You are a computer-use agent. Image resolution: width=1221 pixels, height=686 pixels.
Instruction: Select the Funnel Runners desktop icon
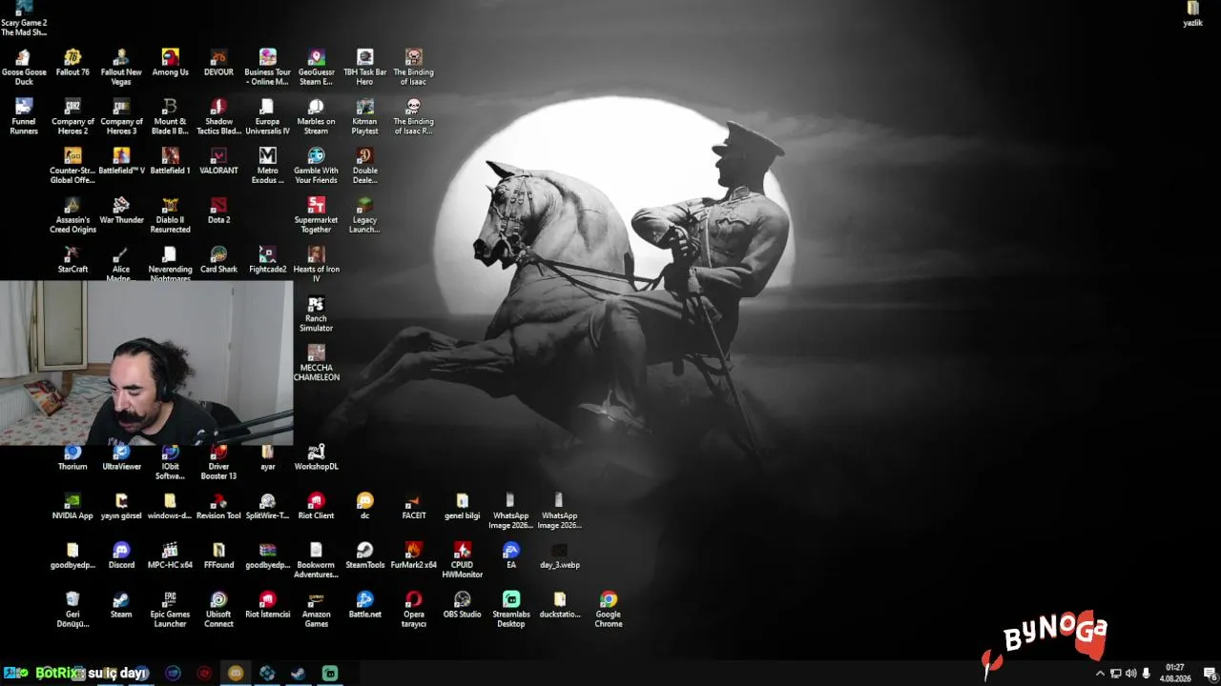click(24, 116)
